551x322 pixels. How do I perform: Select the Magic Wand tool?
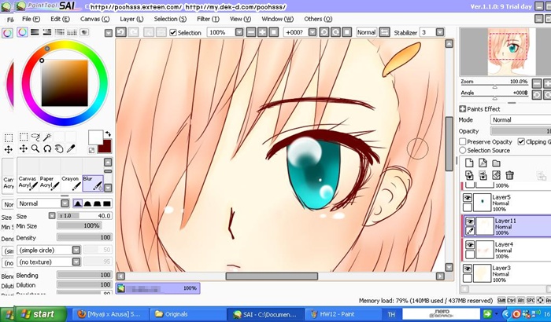pos(47,137)
